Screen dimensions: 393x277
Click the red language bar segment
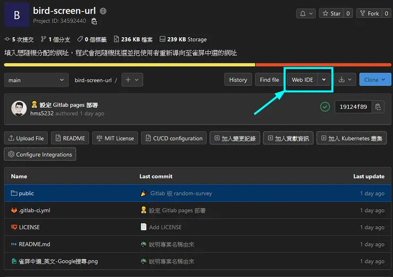(x=323, y=65)
